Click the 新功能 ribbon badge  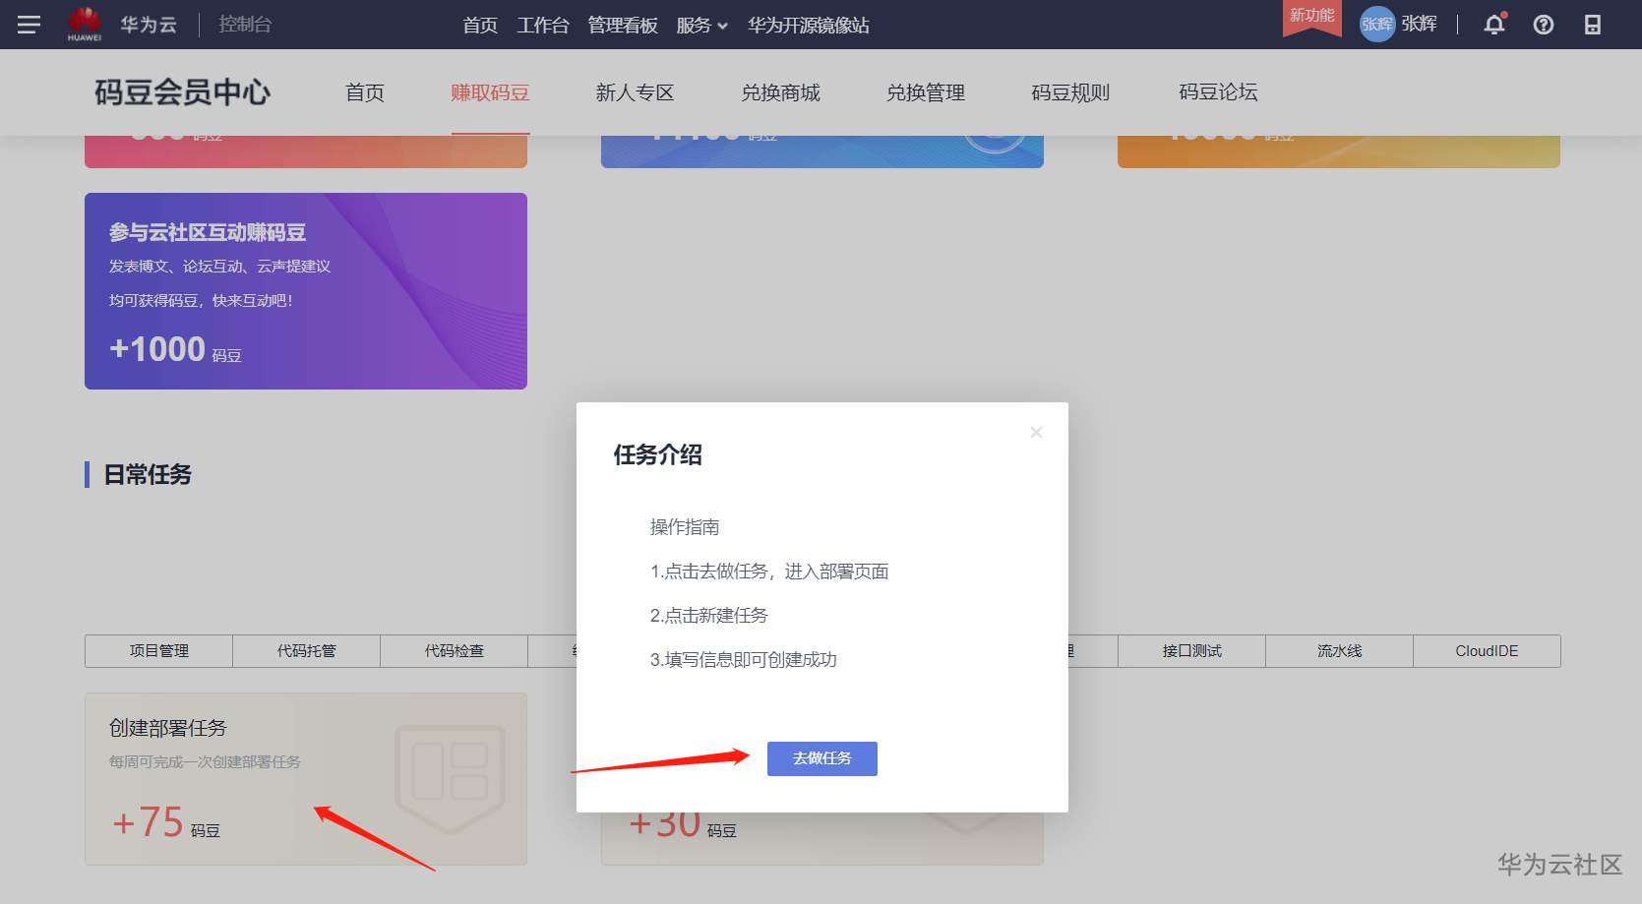[x=1312, y=17]
